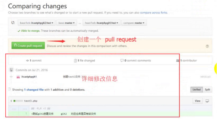Click the test3.php file name
Image resolution: width=217 pixels, height=119 pixels.
point(31,101)
